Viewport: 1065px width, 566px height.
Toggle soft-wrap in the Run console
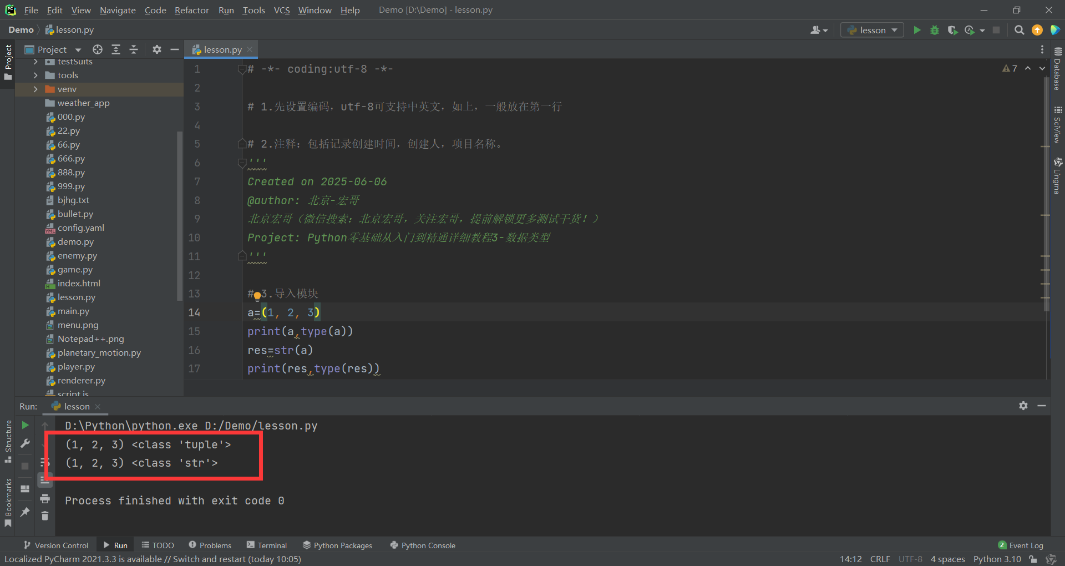click(45, 462)
